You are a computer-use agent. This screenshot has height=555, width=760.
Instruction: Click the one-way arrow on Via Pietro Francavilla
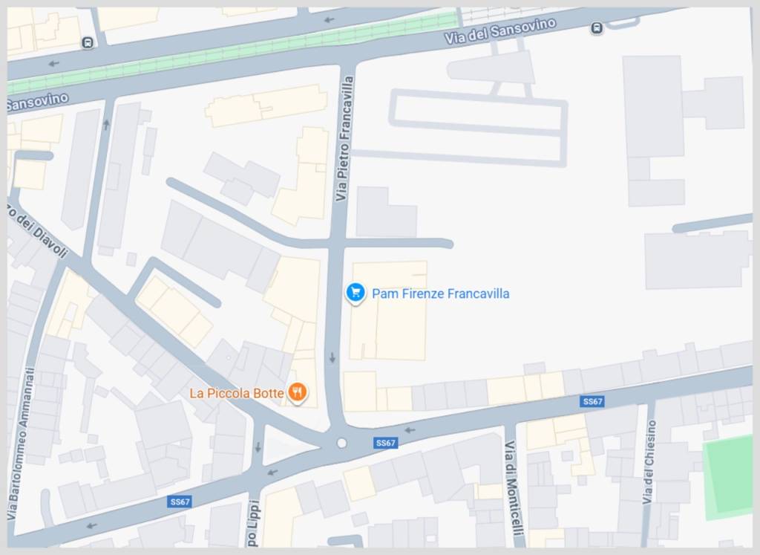click(332, 358)
